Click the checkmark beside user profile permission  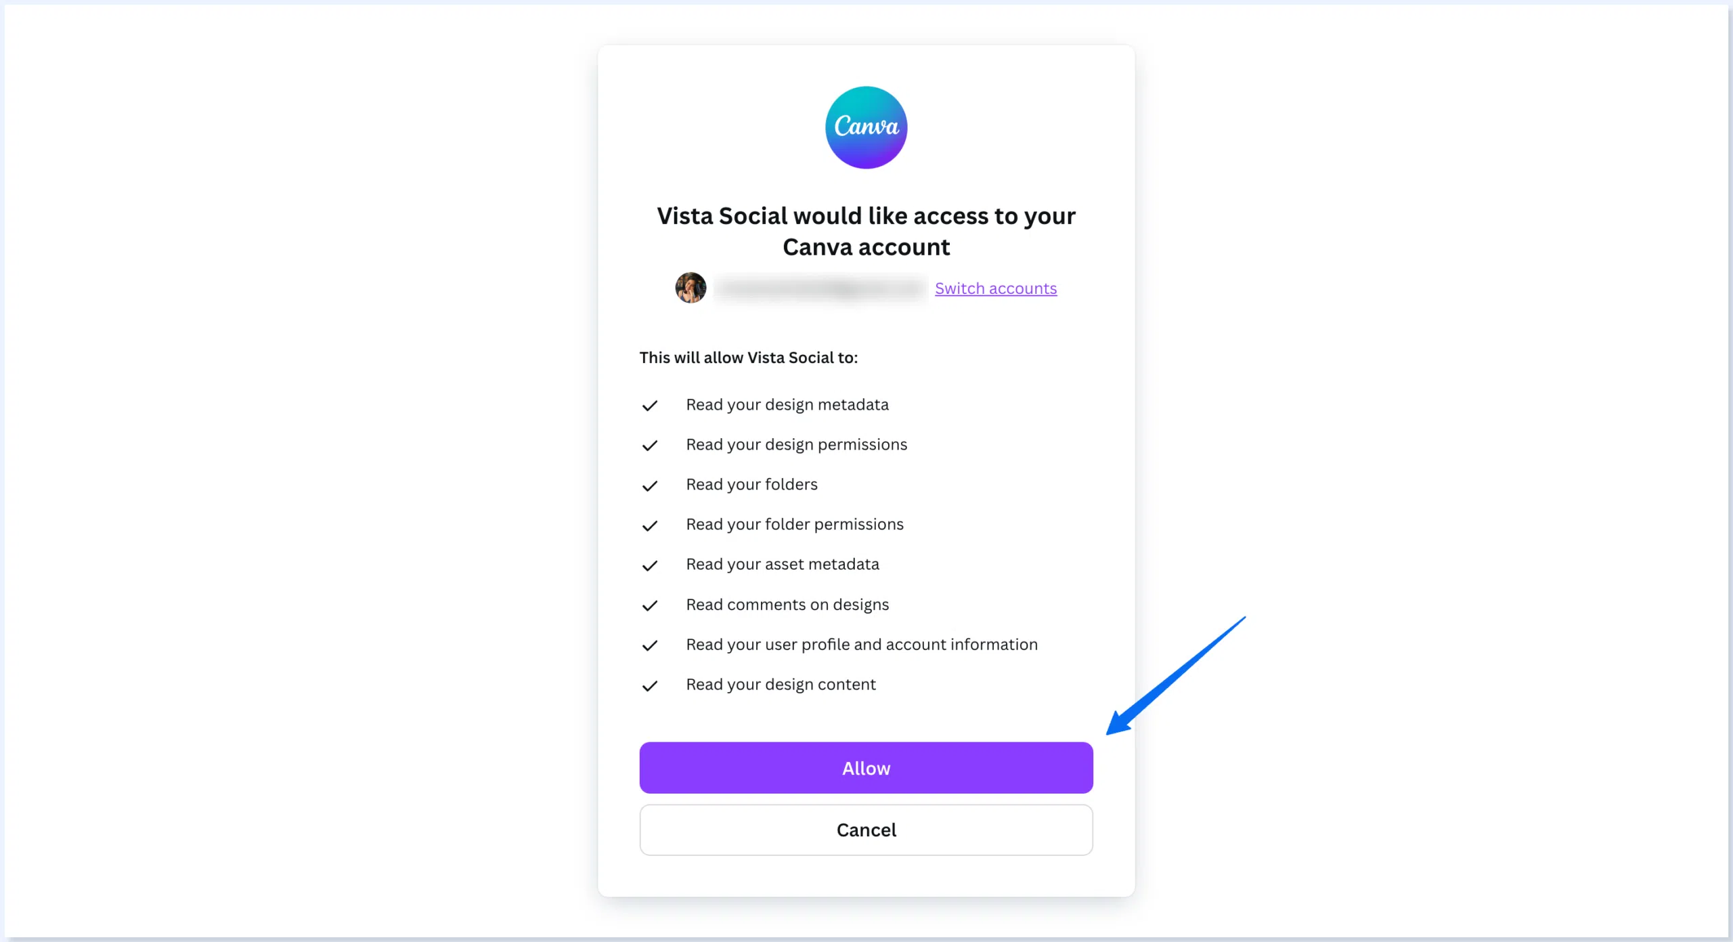click(650, 645)
